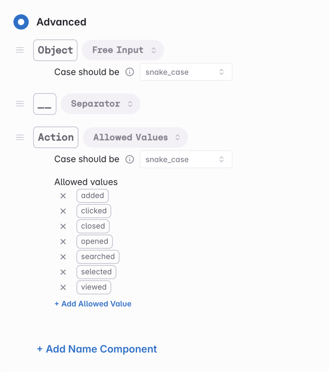Screen dimensions: 329x374
Task: Click the Separator row drag handle
Action: (x=20, y=104)
